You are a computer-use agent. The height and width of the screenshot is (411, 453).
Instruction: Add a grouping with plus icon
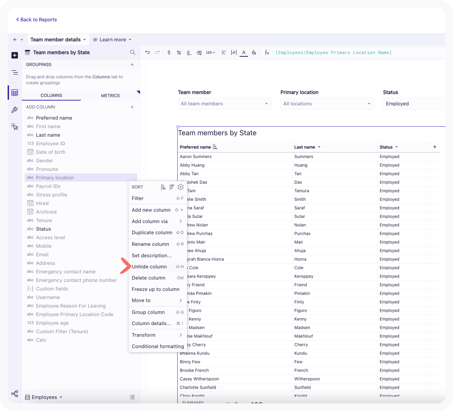[x=132, y=65]
